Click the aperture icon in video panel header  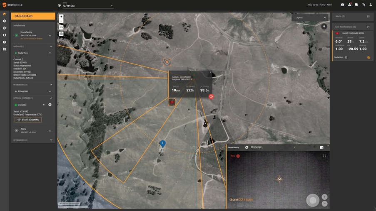247,147
